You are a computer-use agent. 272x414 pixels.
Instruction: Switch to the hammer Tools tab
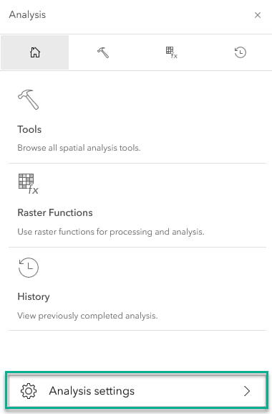click(103, 52)
